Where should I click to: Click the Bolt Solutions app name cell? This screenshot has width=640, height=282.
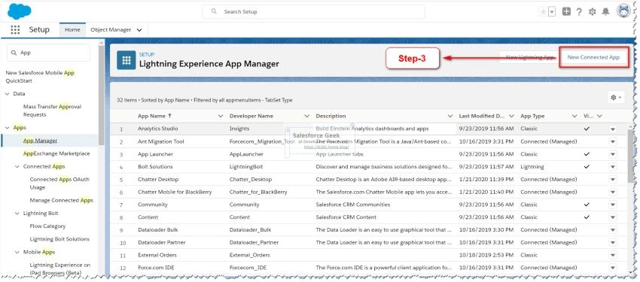(155, 167)
